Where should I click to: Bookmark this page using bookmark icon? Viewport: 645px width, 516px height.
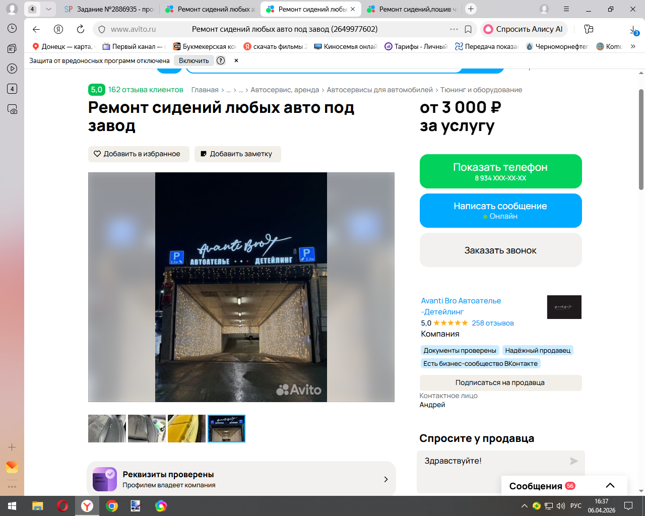coord(468,29)
